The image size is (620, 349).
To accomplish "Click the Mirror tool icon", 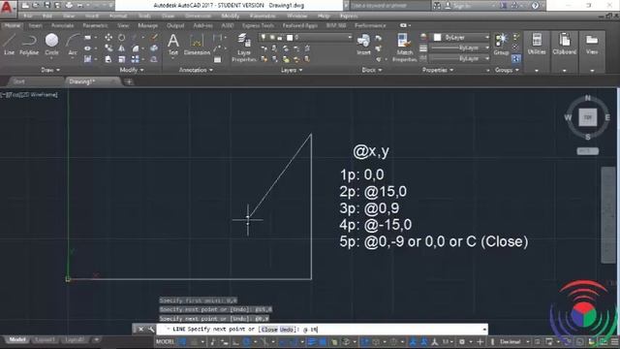I will 121,48.
